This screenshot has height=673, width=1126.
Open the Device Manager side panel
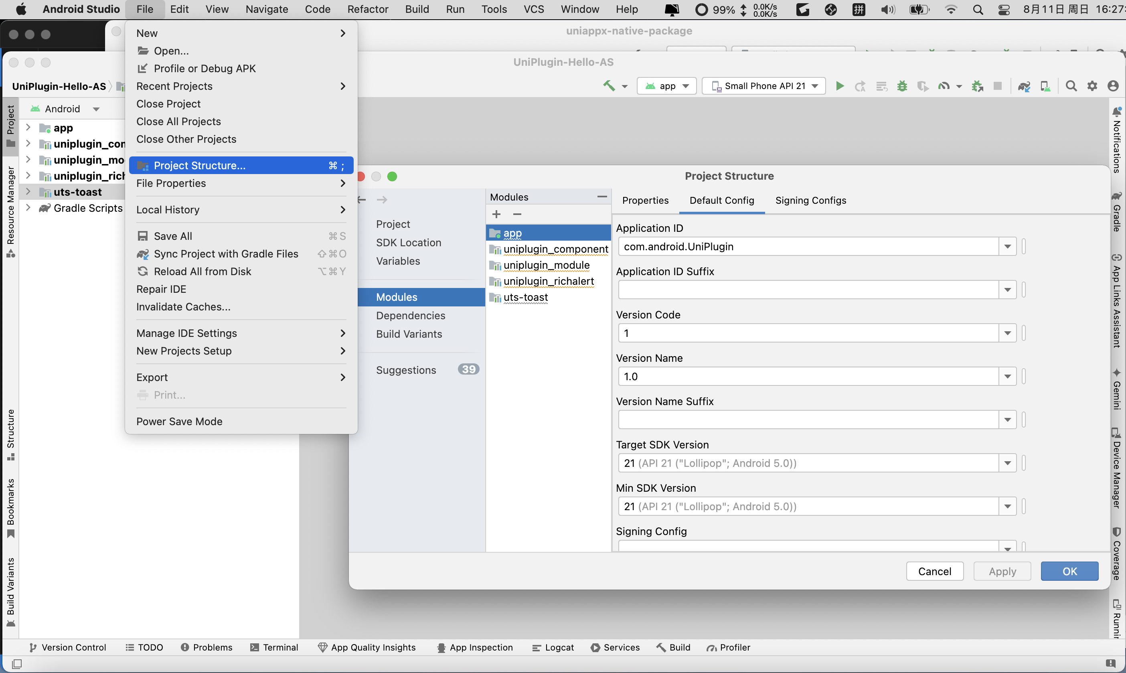click(x=1117, y=468)
